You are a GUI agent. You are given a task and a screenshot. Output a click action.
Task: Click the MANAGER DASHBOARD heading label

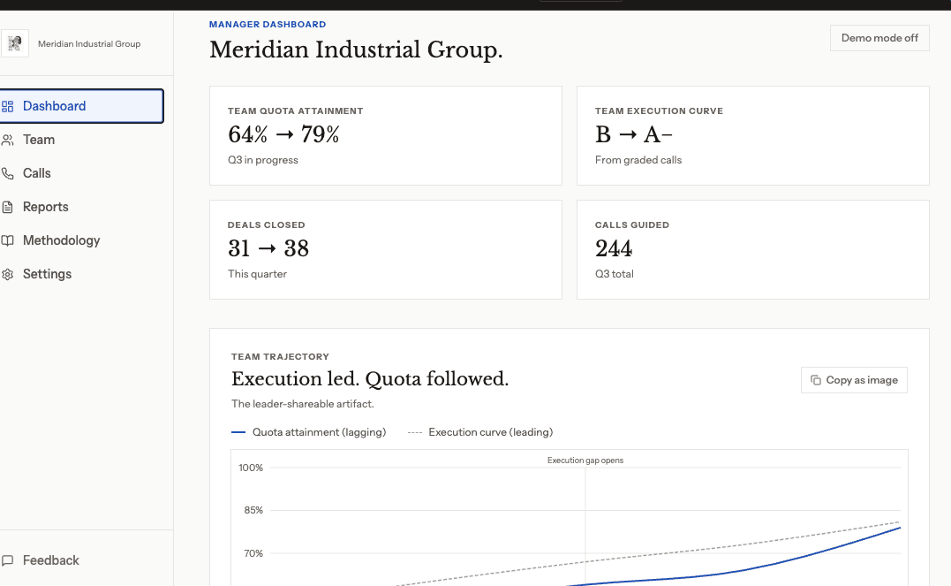268,24
